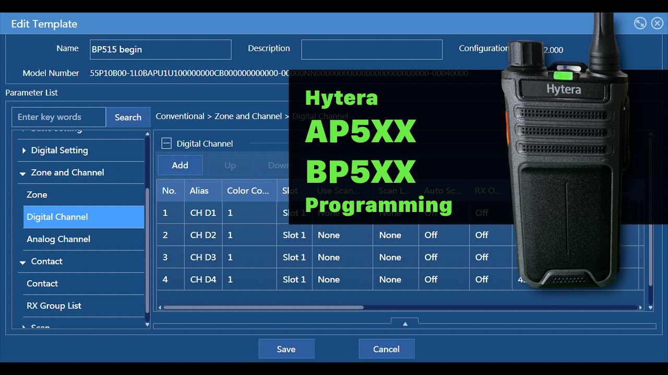668x375 pixels.
Task: Click the restore/expand window icon
Action: point(640,23)
